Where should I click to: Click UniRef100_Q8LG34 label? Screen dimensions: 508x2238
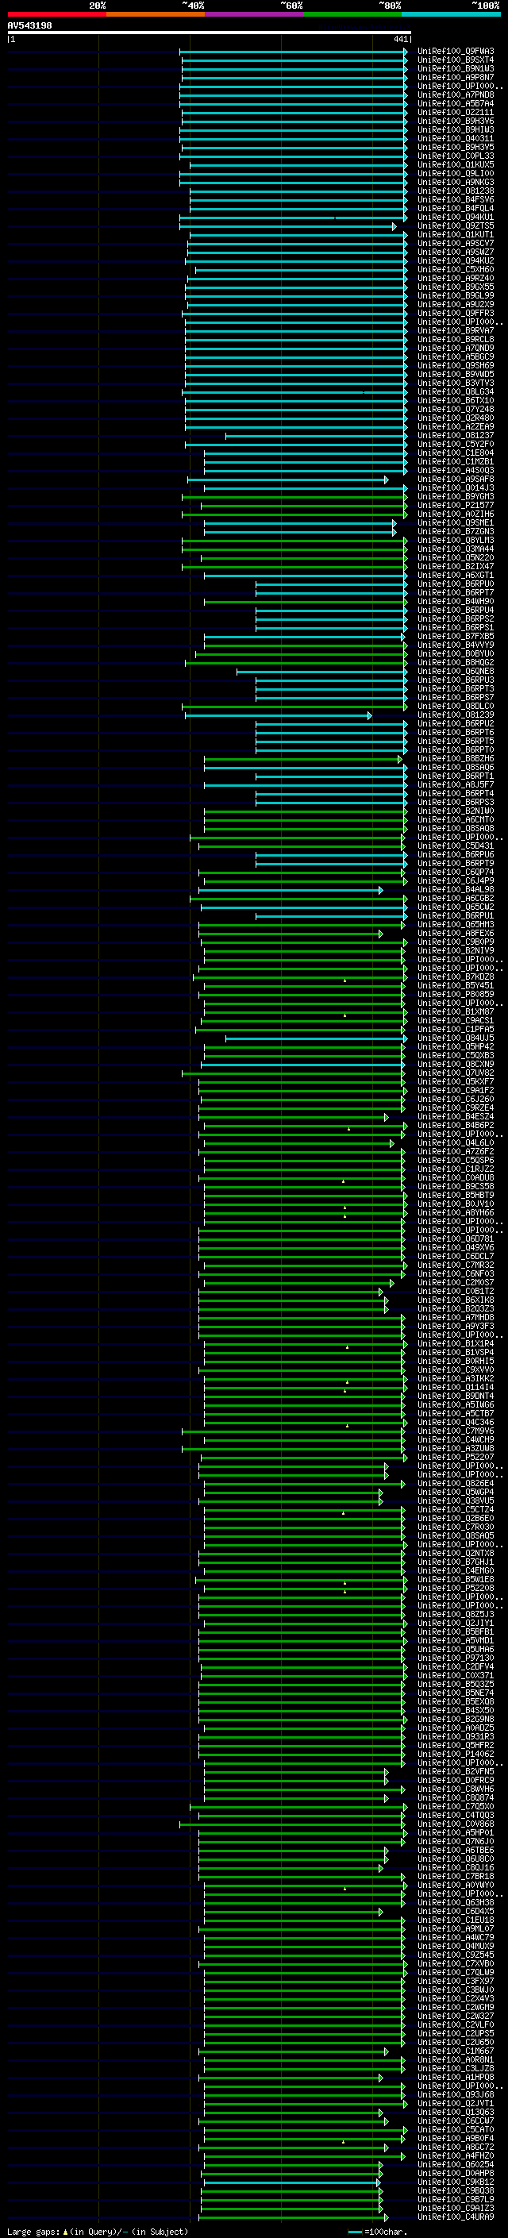pyautogui.click(x=456, y=392)
